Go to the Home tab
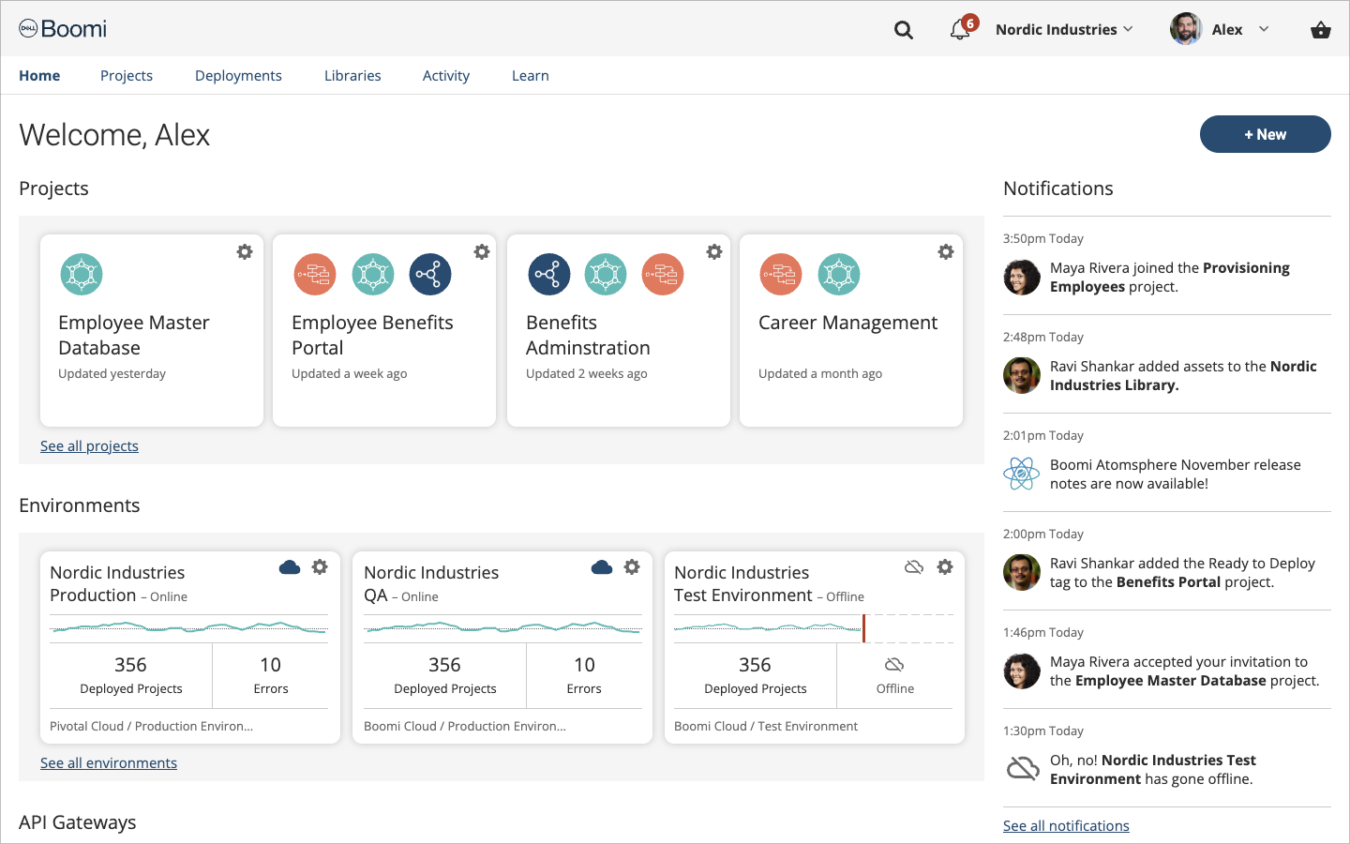 pos(39,76)
